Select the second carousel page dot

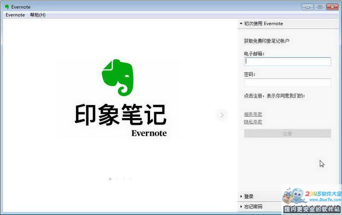(117, 179)
